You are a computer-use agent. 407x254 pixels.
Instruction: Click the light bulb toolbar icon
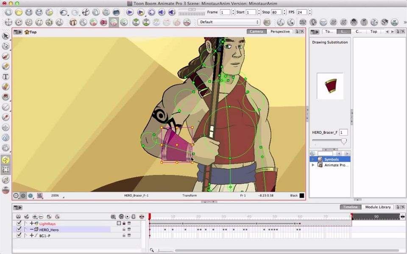click(314, 22)
